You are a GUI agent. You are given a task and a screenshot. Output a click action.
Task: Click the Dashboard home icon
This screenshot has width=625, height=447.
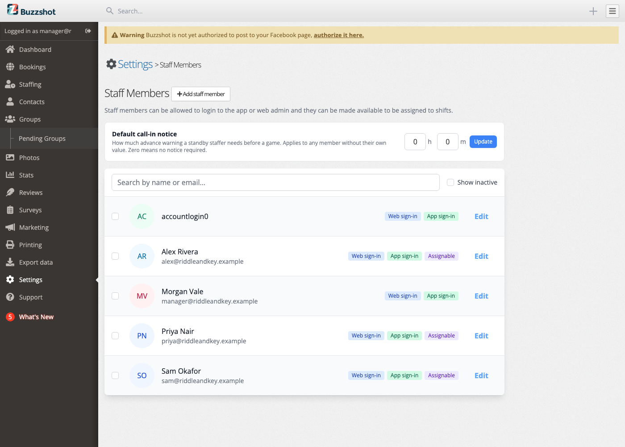[10, 49]
